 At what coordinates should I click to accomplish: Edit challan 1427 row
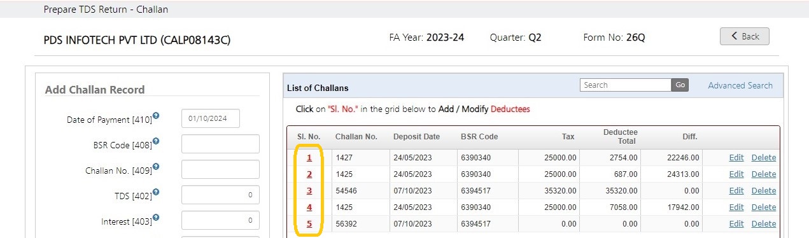tap(736, 158)
